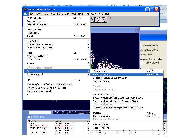Image resolution: width=187 pixels, height=140 pixels.
Task: Choose Open PDB File from File menu
Action: (x=57, y=18)
